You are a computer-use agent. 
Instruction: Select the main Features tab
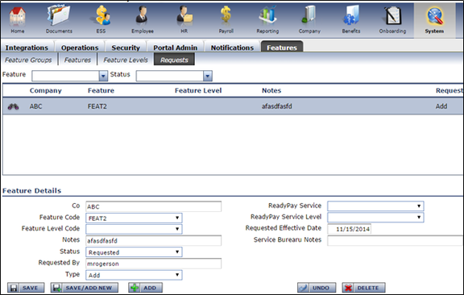tap(282, 48)
